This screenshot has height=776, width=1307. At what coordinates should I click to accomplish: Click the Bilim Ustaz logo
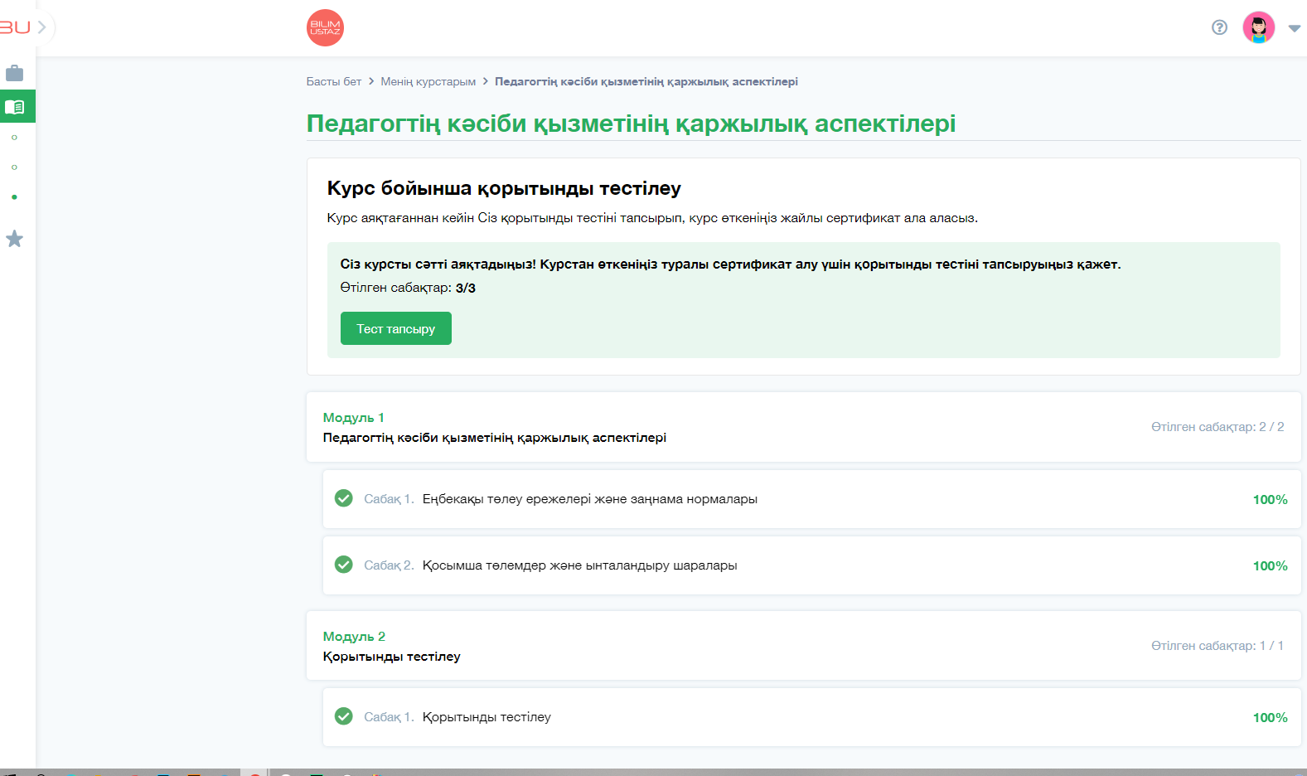click(325, 27)
